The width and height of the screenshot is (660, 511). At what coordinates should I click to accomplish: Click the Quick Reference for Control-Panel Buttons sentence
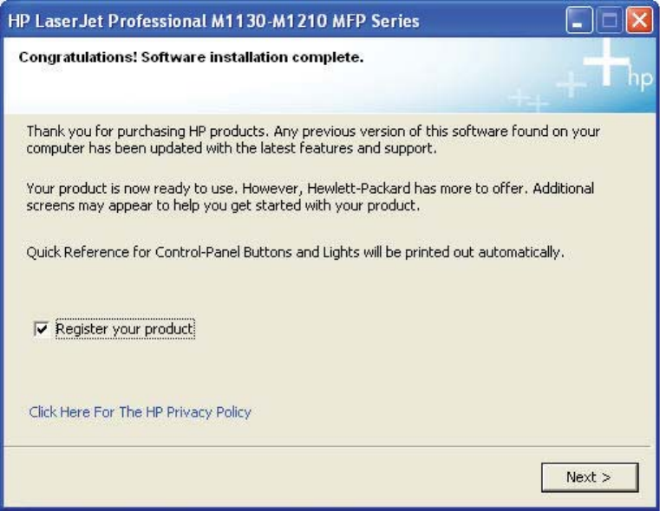[x=296, y=253]
